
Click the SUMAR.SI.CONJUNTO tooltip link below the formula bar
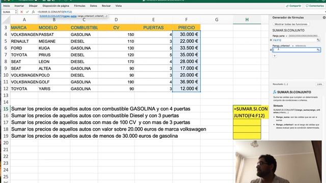pos(51,16)
